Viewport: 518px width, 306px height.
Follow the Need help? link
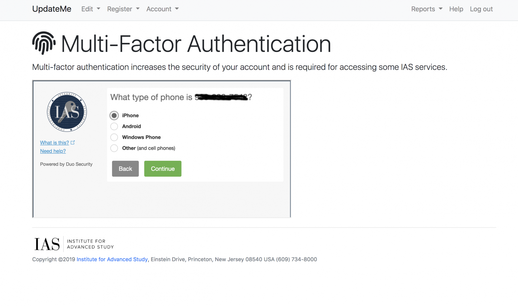click(53, 151)
